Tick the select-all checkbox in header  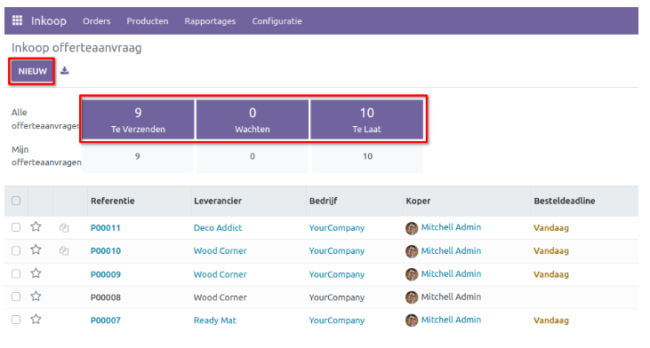click(16, 201)
